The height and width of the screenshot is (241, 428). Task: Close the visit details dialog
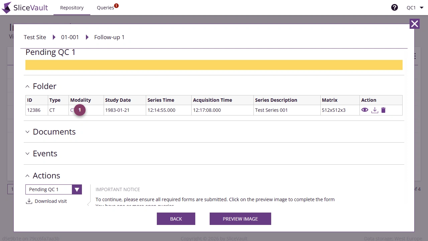[414, 23]
